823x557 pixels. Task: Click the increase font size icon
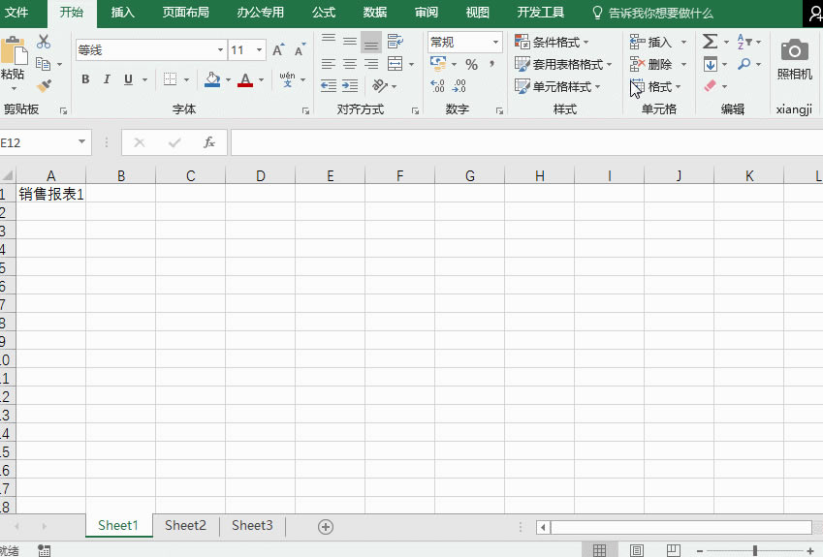(278, 49)
